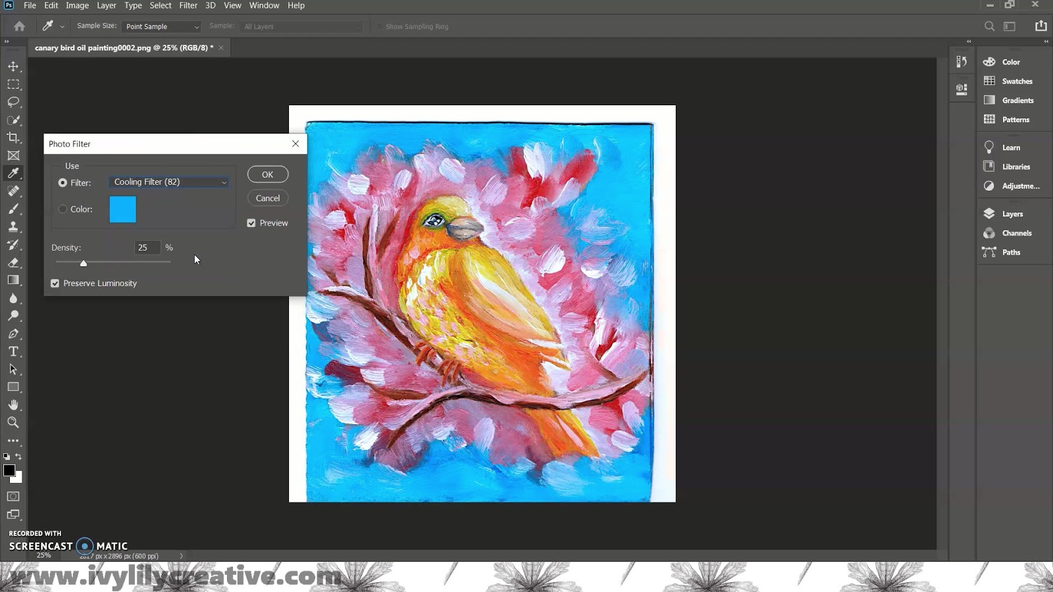Select the Eyedropper tool in toolbar
The image size is (1053, 592).
(x=13, y=173)
